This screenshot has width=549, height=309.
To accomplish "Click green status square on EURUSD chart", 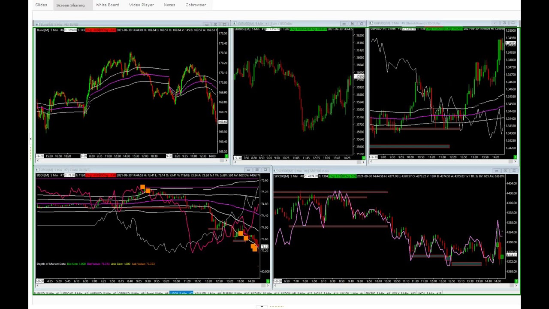I will (363, 158).
